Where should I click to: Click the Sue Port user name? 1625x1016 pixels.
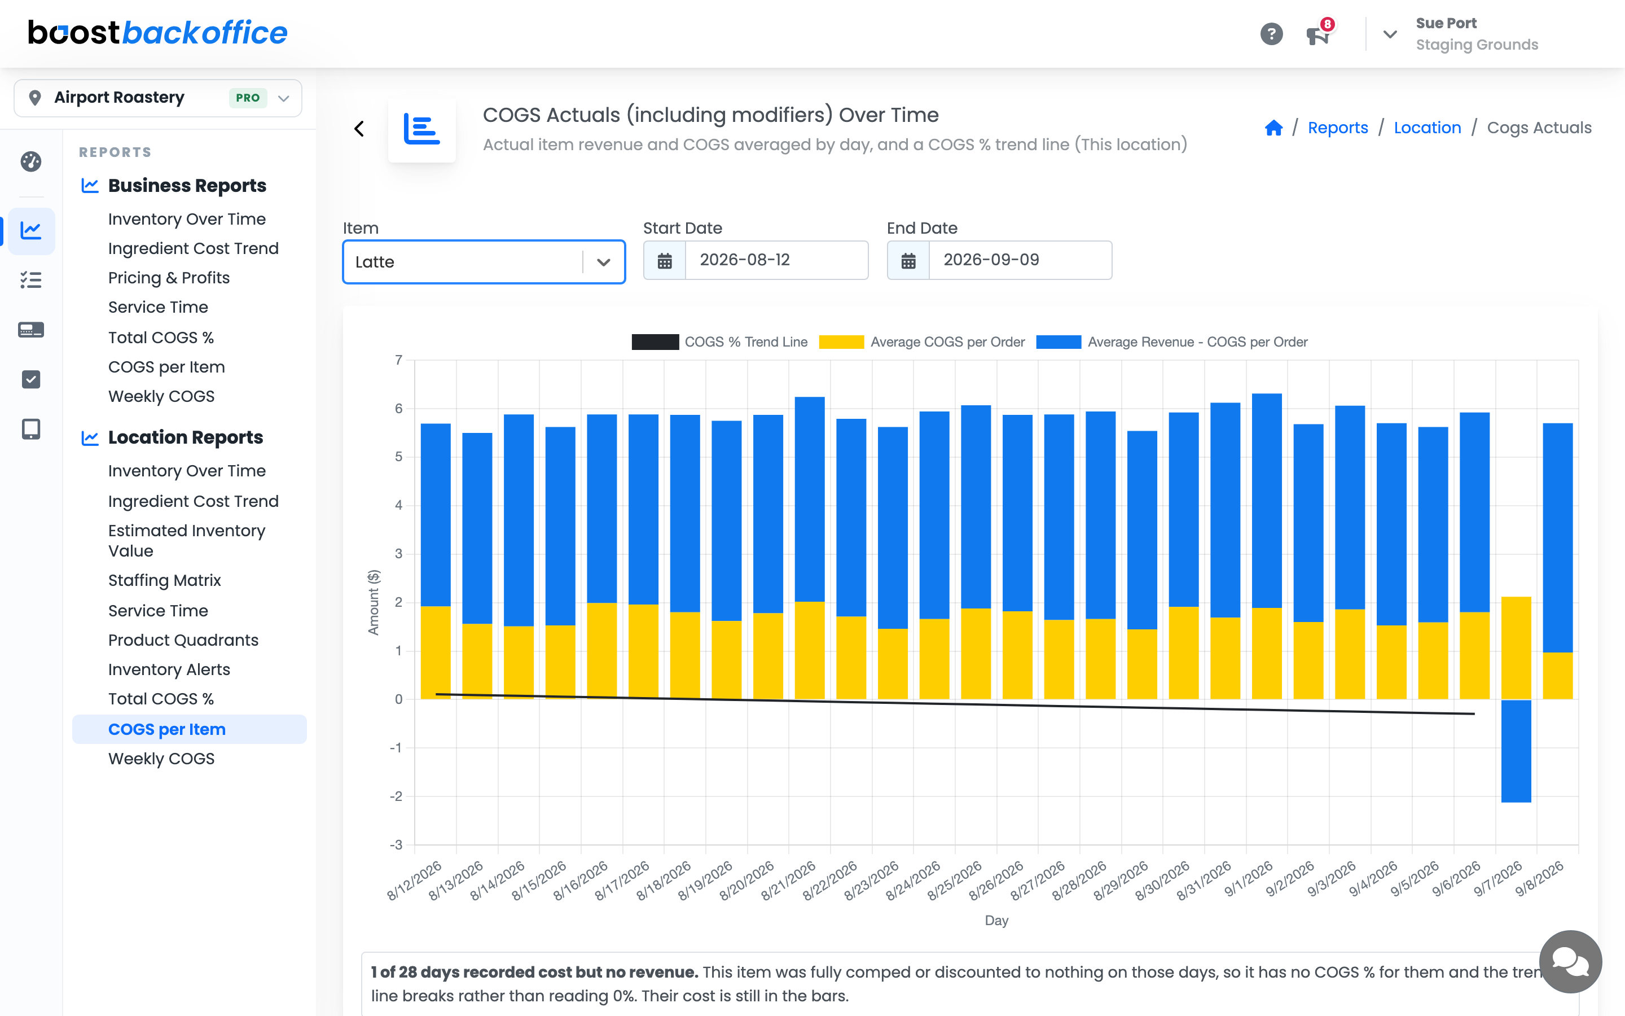(1446, 23)
